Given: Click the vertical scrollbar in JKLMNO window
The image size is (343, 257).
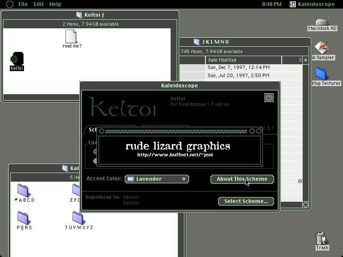Looking at the screenshot, I should (x=306, y=133).
